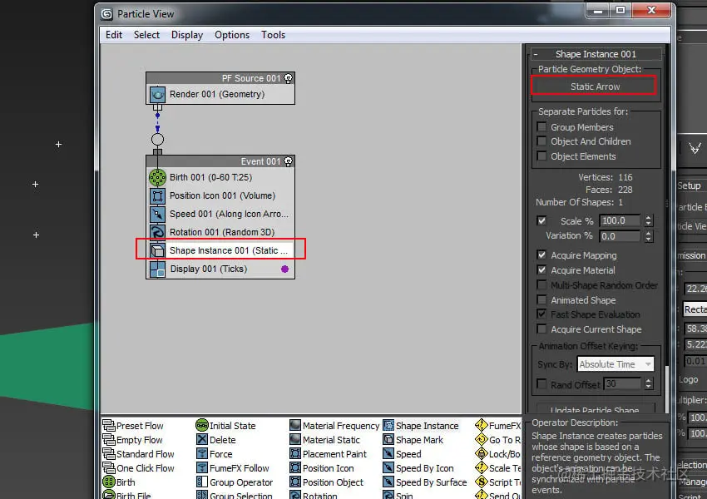Select the FumeFX test in depot
This screenshot has height=499, width=707.
(x=497, y=426)
